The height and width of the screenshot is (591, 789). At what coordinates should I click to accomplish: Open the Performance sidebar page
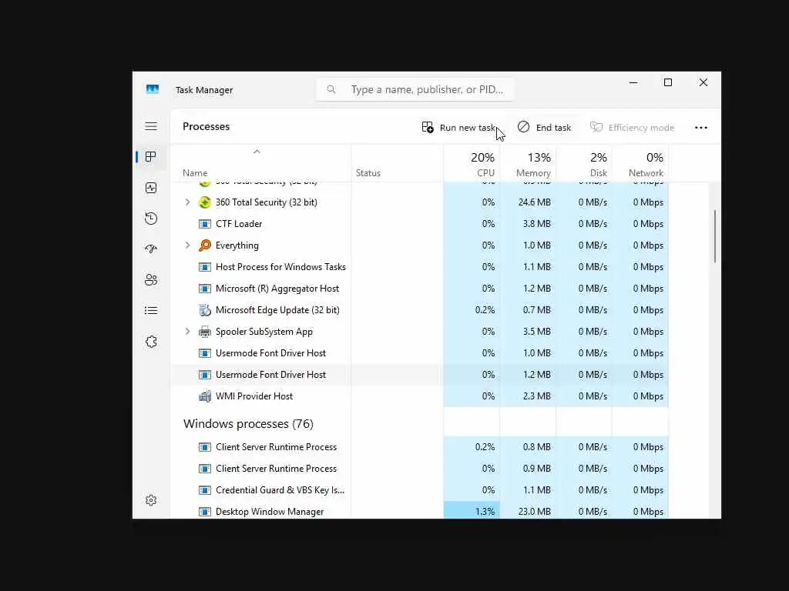[150, 188]
